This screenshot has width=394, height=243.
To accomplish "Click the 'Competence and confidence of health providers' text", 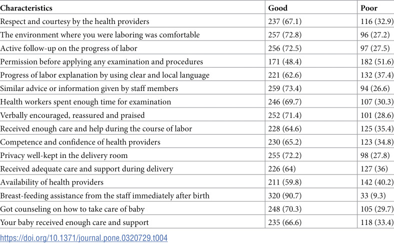I will [x=80, y=142].
